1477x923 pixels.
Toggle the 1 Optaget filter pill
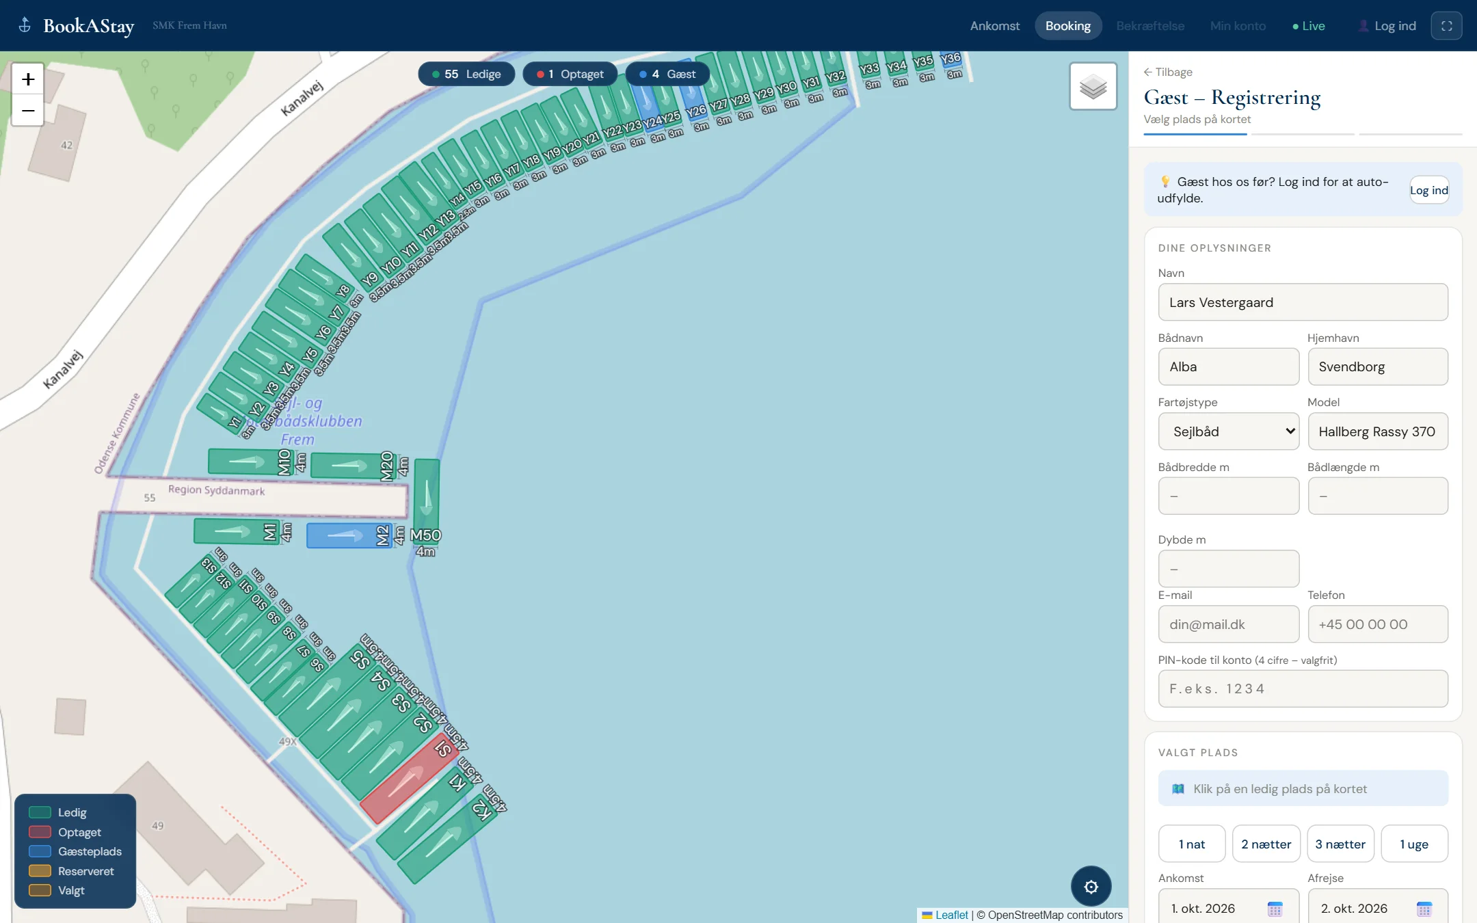coord(570,74)
